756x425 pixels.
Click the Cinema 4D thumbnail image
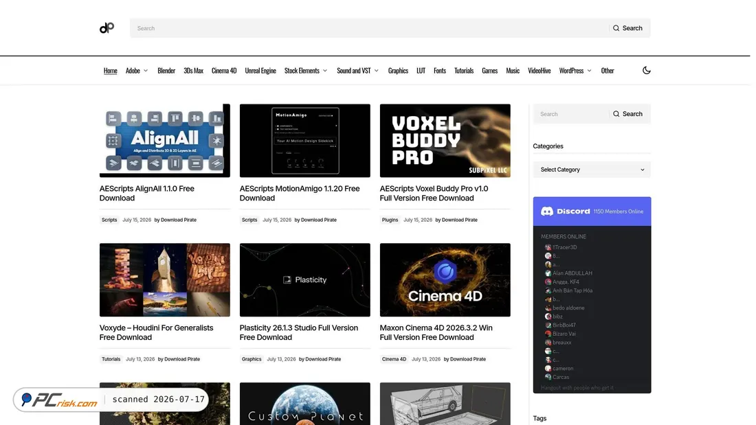(445, 280)
